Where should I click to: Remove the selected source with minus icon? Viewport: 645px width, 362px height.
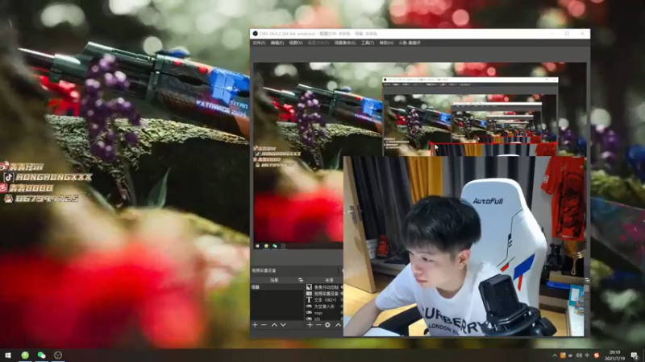[x=318, y=325]
